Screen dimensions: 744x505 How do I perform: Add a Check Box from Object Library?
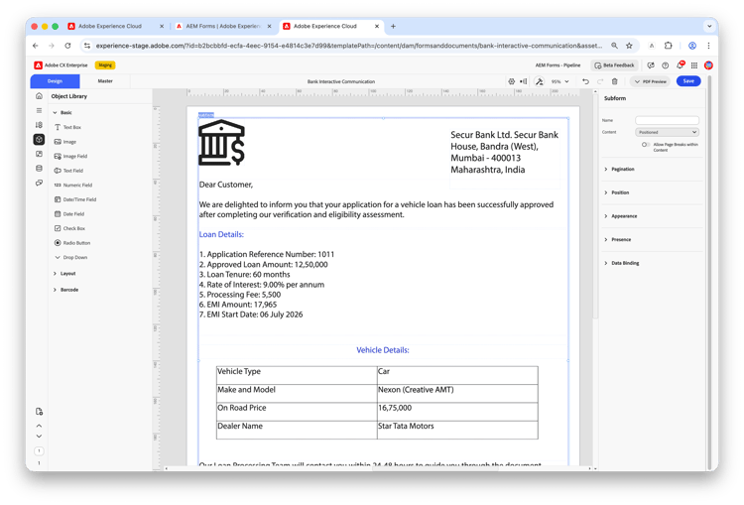[69, 228]
